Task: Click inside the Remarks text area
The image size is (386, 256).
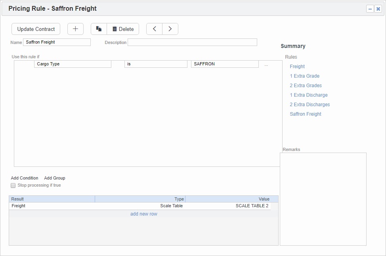Action: pos(323,199)
